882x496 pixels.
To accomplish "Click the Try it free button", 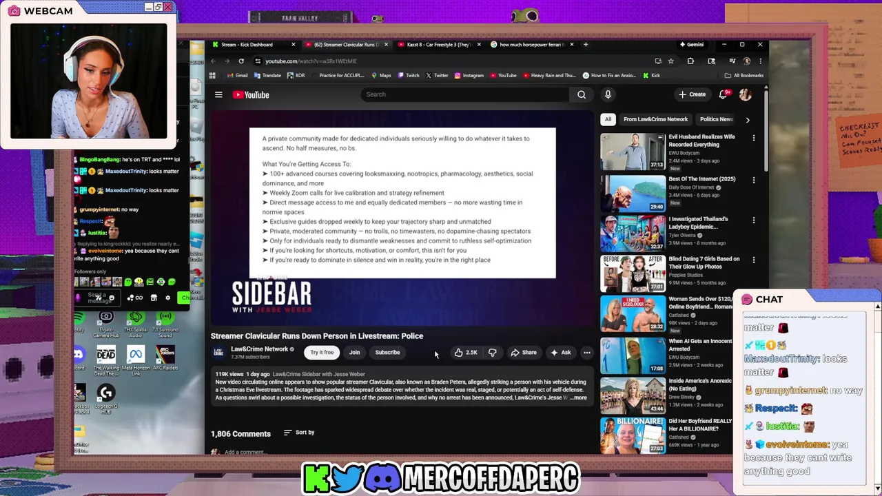I will [x=322, y=353].
